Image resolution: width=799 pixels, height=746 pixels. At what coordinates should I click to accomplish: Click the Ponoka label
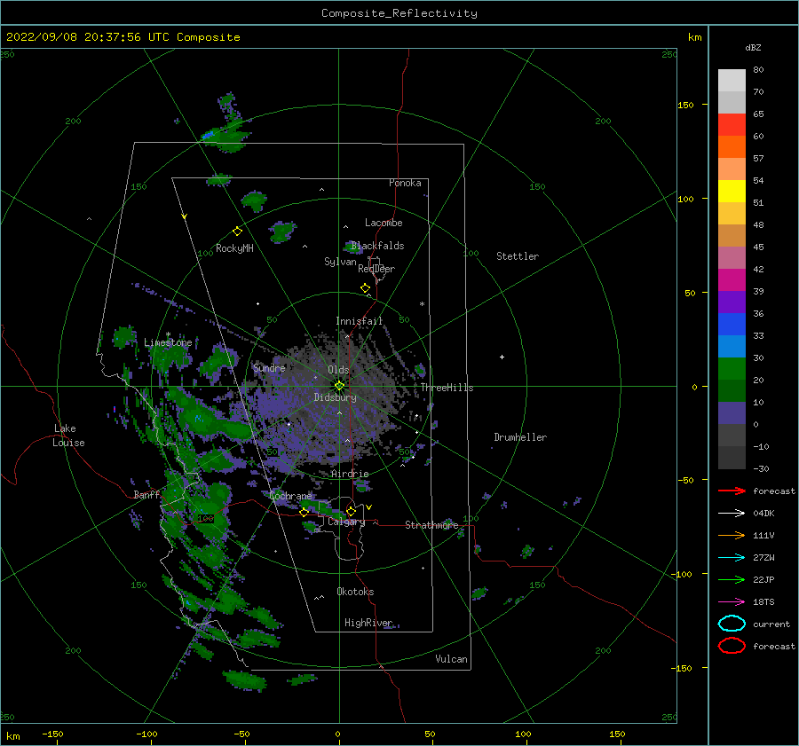point(405,184)
